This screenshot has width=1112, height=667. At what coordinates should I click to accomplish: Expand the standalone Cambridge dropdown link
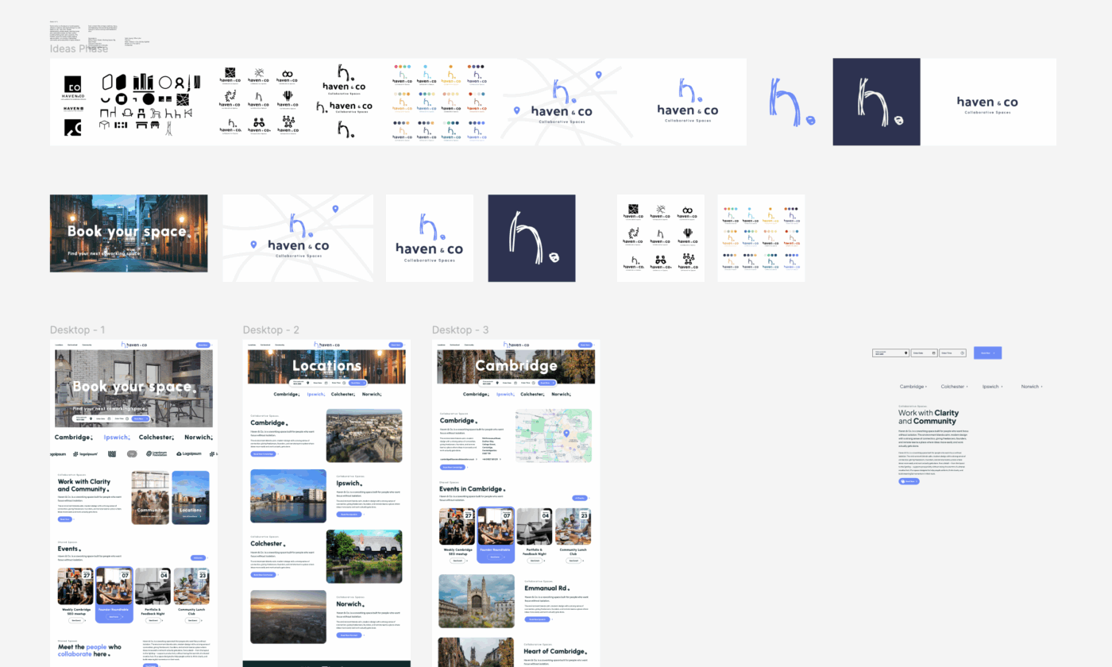pos(913,387)
